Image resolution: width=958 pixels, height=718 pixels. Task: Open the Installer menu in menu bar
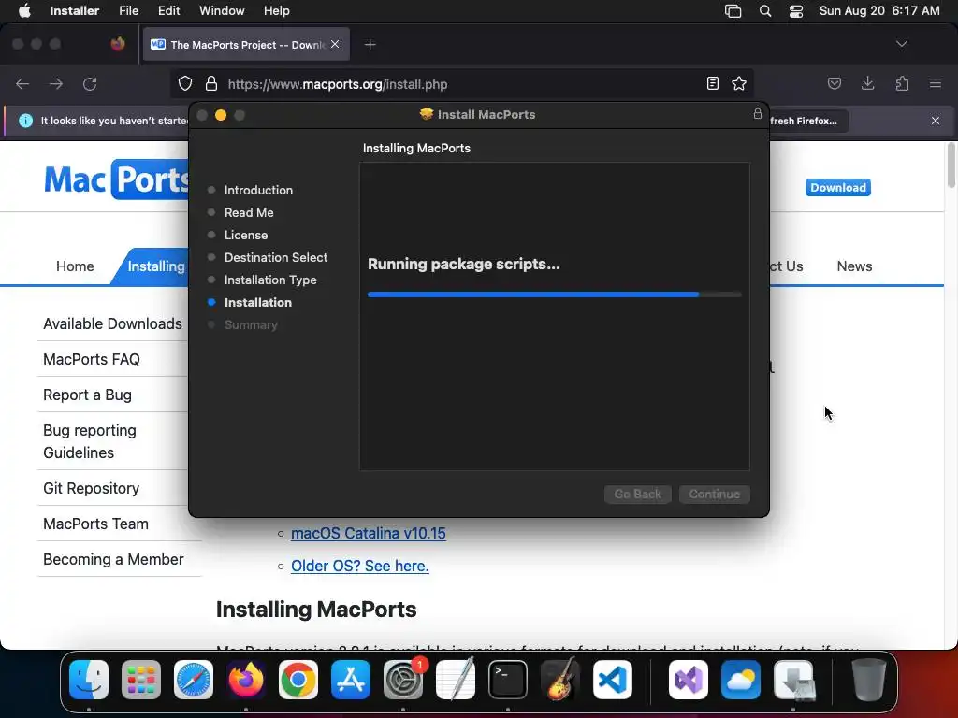coord(75,11)
